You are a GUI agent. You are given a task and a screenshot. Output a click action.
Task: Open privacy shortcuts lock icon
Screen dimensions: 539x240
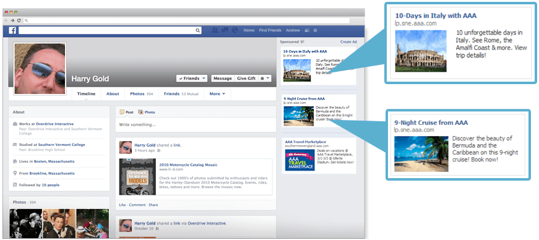click(307, 30)
